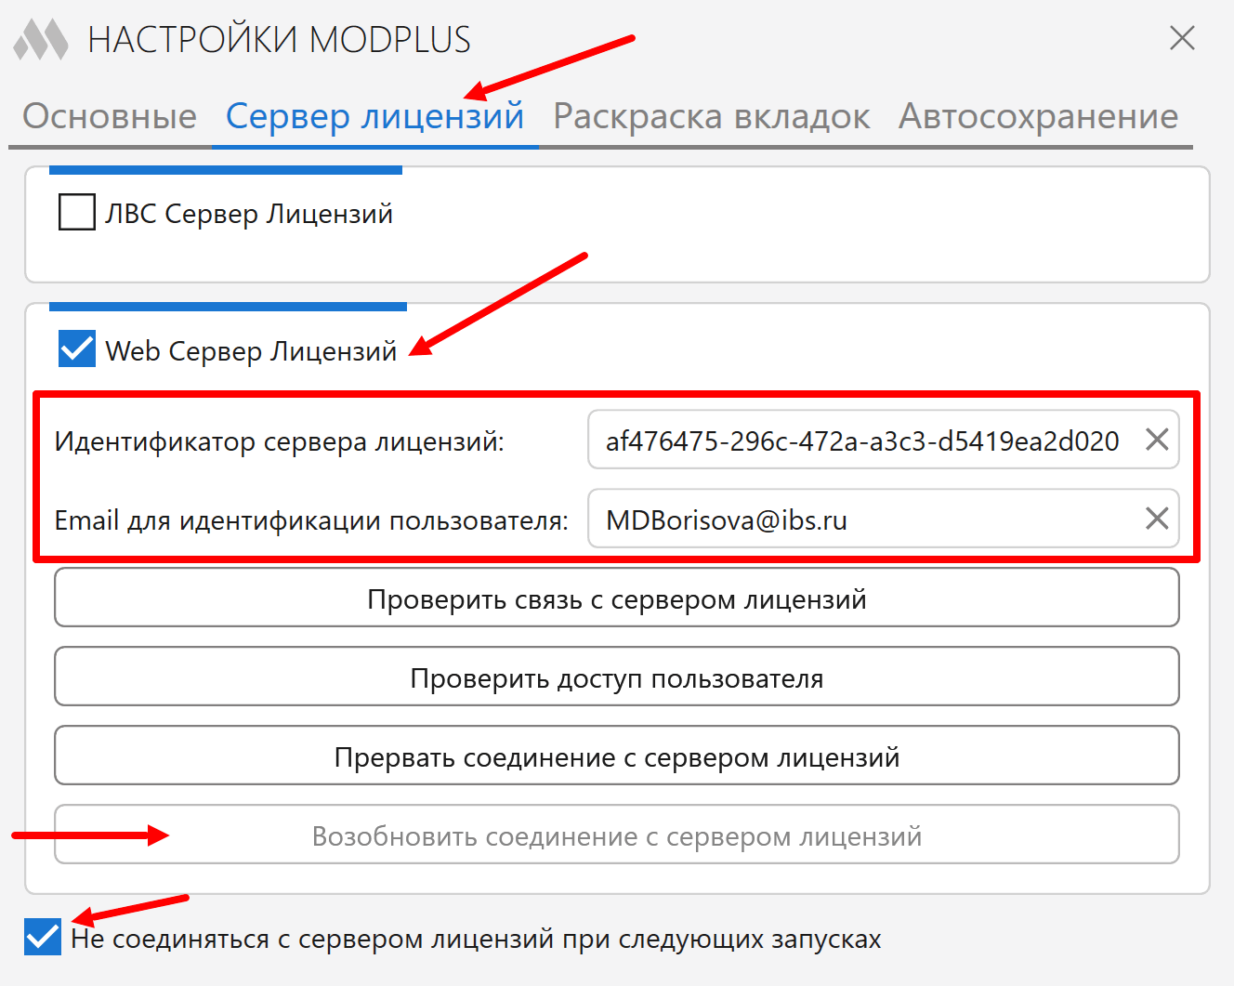Click Проверить доступ пользователя button

coord(617,677)
